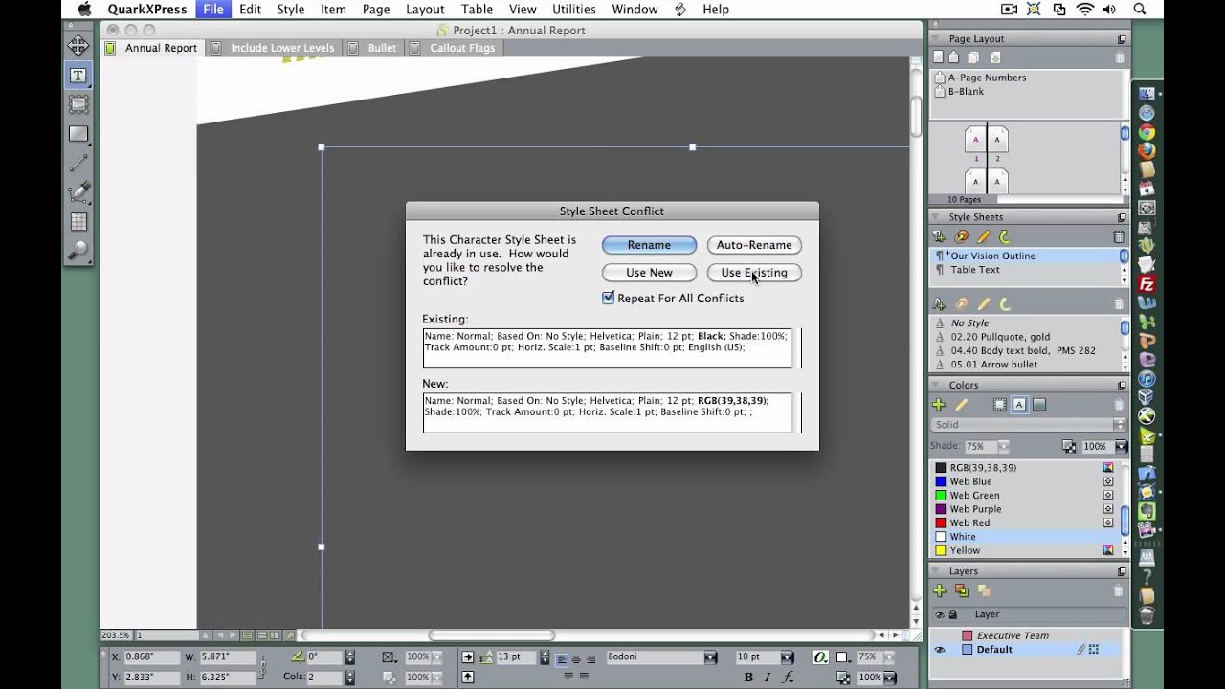The width and height of the screenshot is (1225, 689).
Task: Select Executive Team layer
Action: 1013,635
